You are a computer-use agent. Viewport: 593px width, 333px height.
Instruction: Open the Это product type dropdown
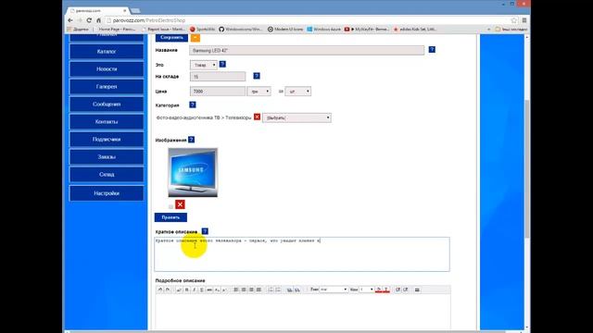[x=204, y=65]
